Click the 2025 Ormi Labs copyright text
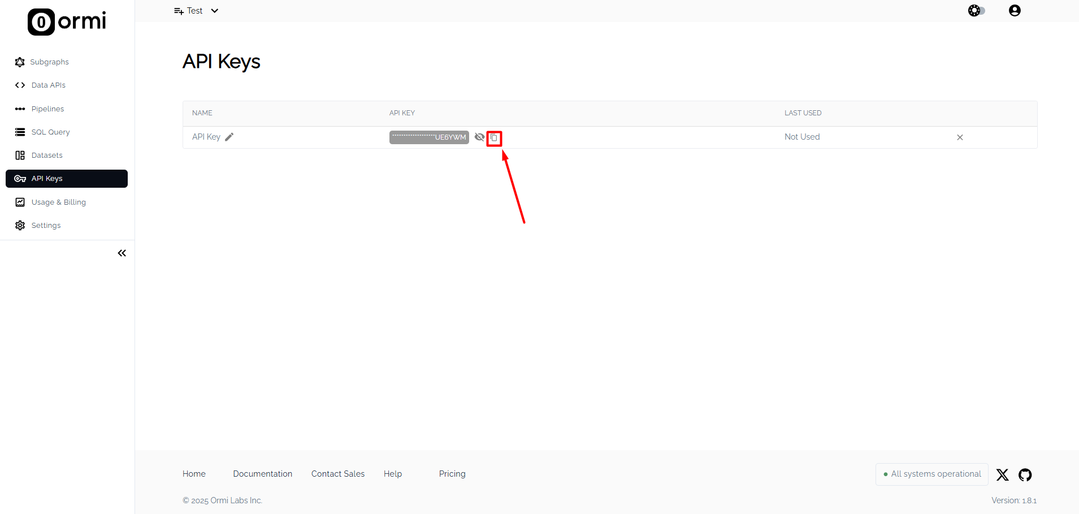 222,500
